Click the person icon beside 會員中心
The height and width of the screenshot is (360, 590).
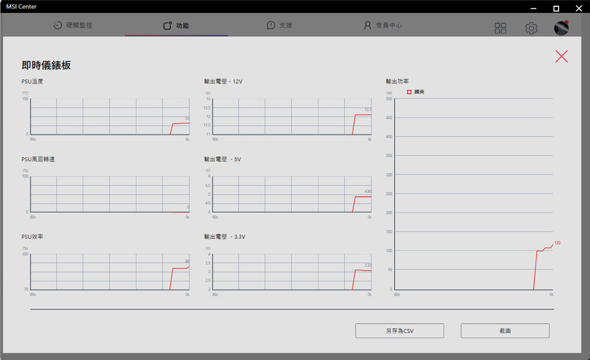[x=368, y=25]
